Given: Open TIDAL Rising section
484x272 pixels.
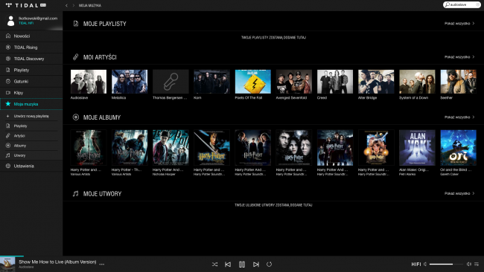Looking at the screenshot, I should (31, 48).
